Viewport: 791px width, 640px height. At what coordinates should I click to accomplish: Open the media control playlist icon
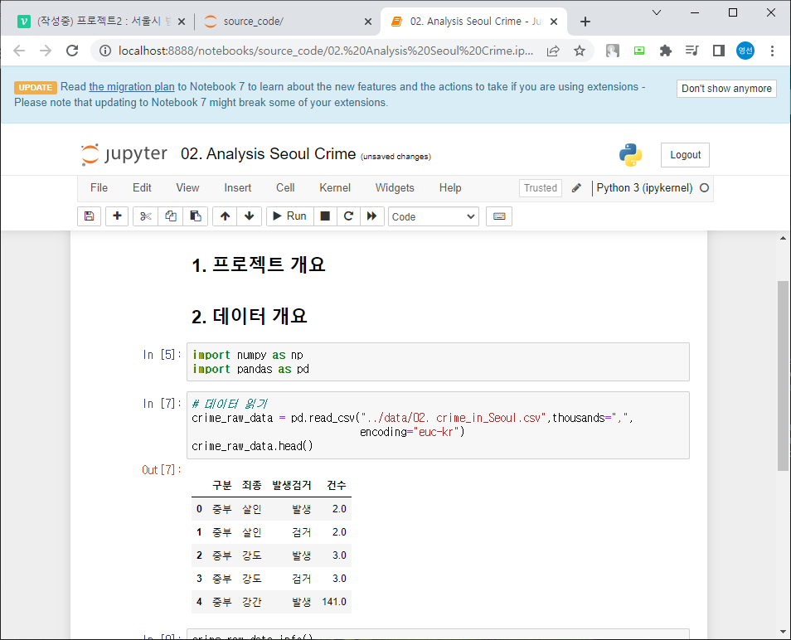pyautogui.click(x=692, y=51)
